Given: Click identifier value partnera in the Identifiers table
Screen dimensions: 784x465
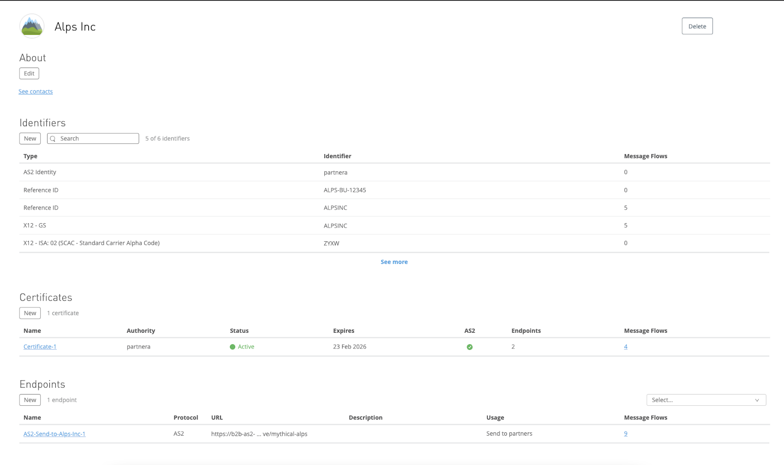Looking at the screenshot, I should coord(336,172).
